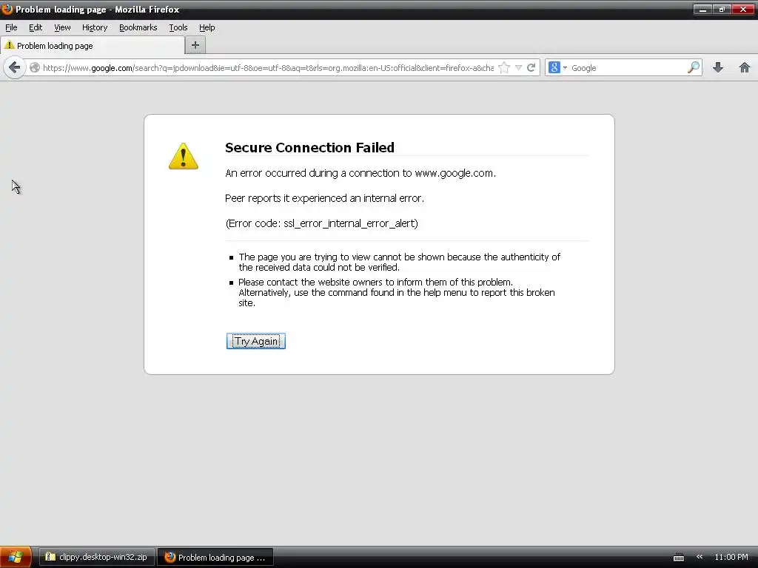The image size is (758, 568).
Task: Click the Try Again button
Action: tap(255, 341)
